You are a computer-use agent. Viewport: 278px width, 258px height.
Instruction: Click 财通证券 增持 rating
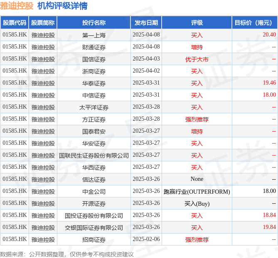(x=197, y=47)
